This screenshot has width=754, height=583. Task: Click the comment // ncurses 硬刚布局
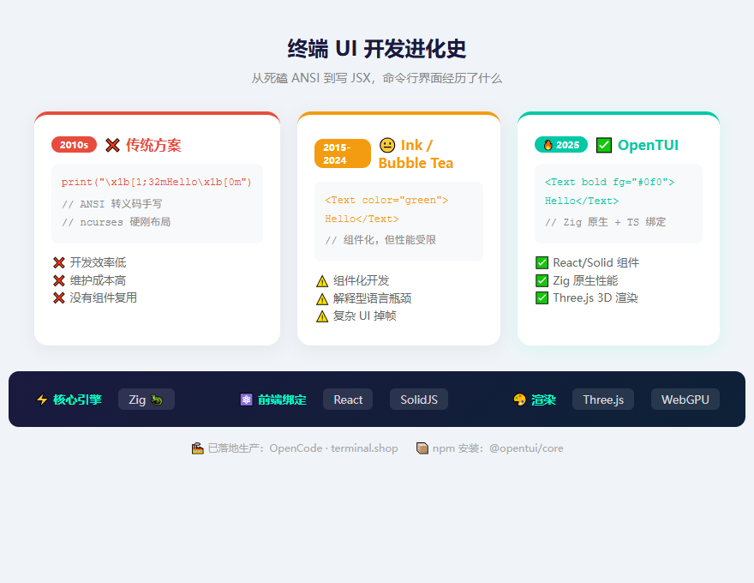coord(116,222)
